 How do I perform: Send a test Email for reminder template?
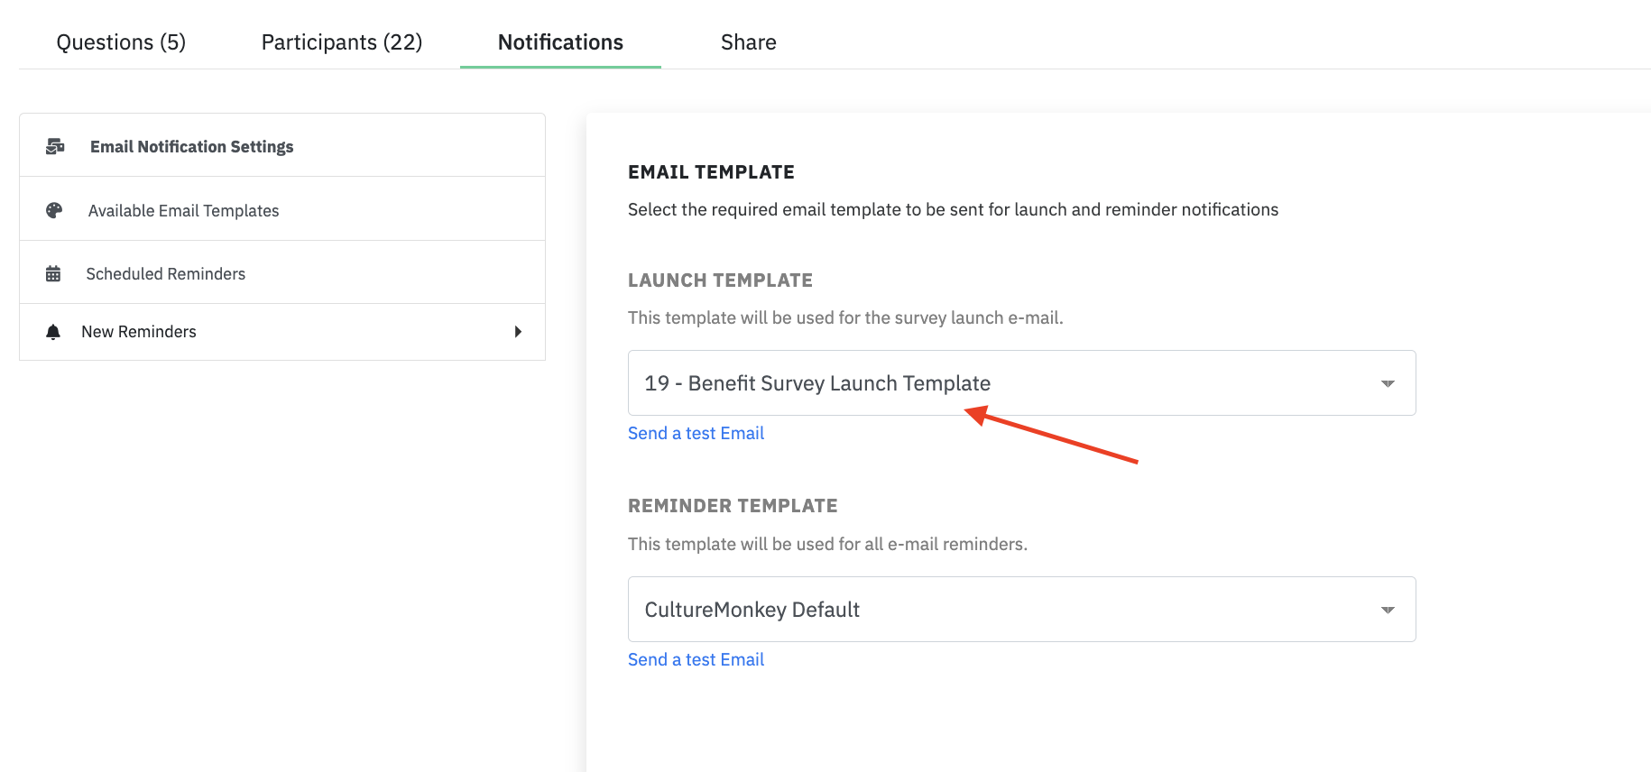click(x=696, y=659)
